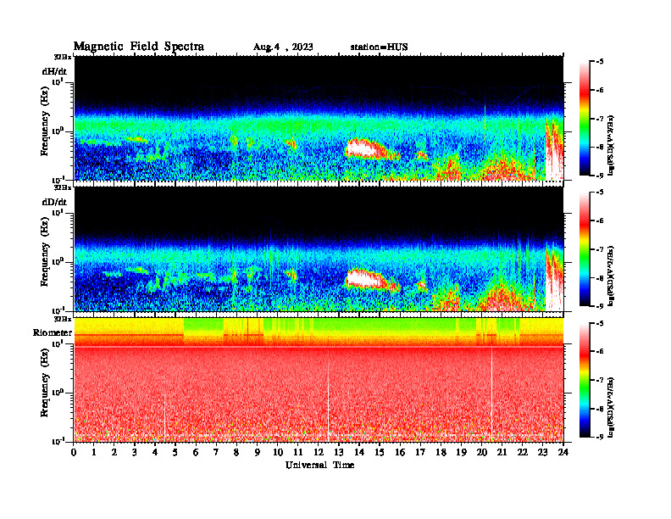
Task: Click the hour 12 tick label
Action: (319, 452)
